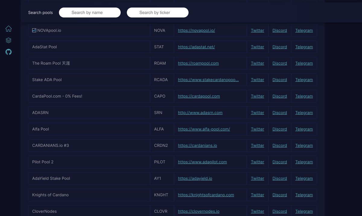The height and width of the screenshot is (216, 362).
Task: Open the https://cardapool.com link
Action: (199, 96)
